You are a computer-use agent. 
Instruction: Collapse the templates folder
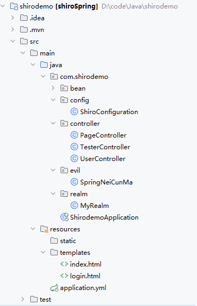43,252
